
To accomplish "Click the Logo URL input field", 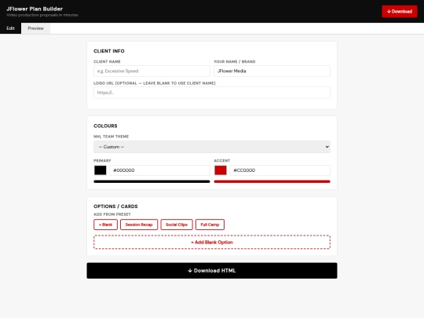I will 212,93.
